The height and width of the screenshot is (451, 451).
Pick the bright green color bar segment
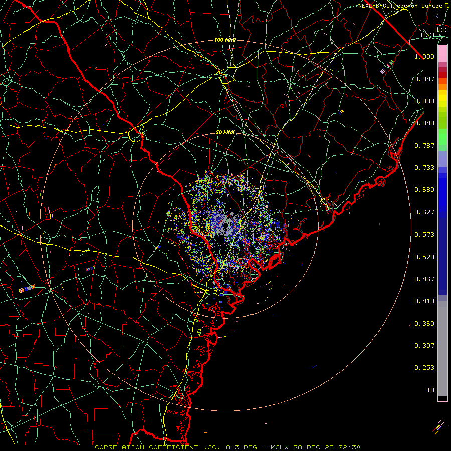coord(442,137)
